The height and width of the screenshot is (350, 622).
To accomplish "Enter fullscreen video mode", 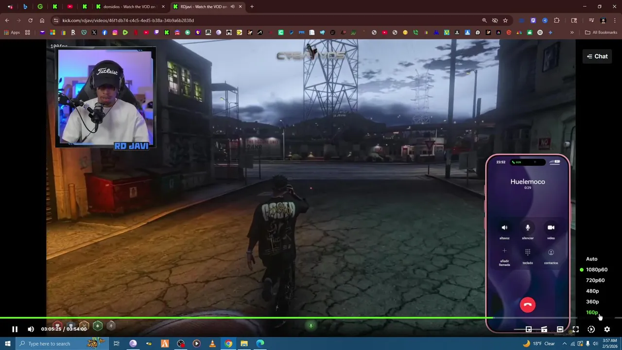I will point(575,329).
